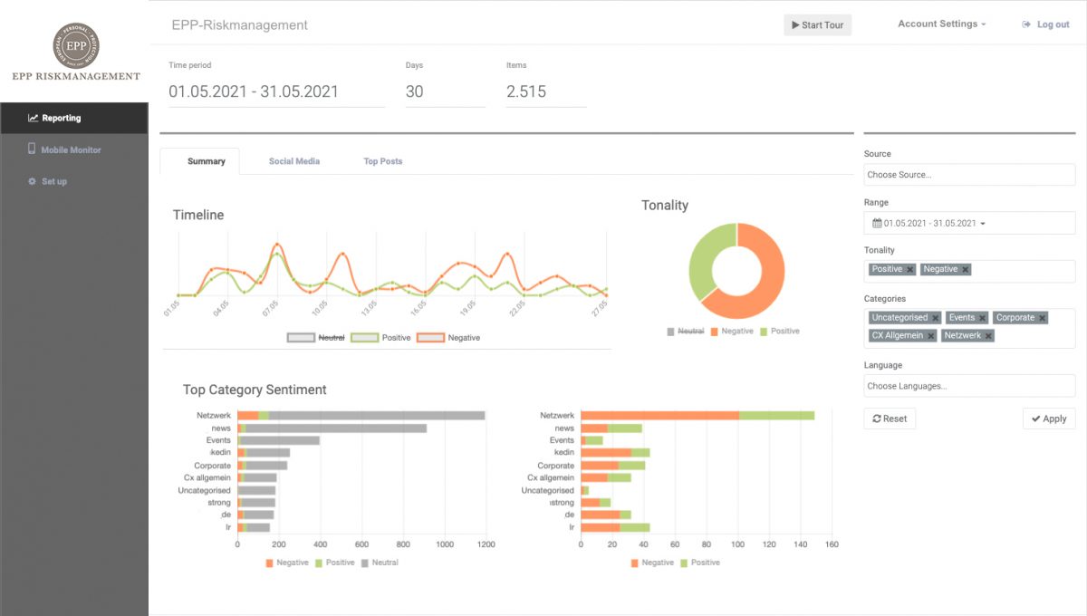Expand the Account Settings dropdown
This screenshot has height=616, width=1087.
tap(942, 24)
